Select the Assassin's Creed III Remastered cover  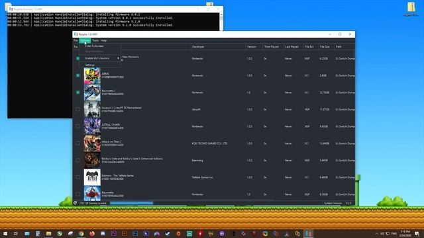[92, 110]
